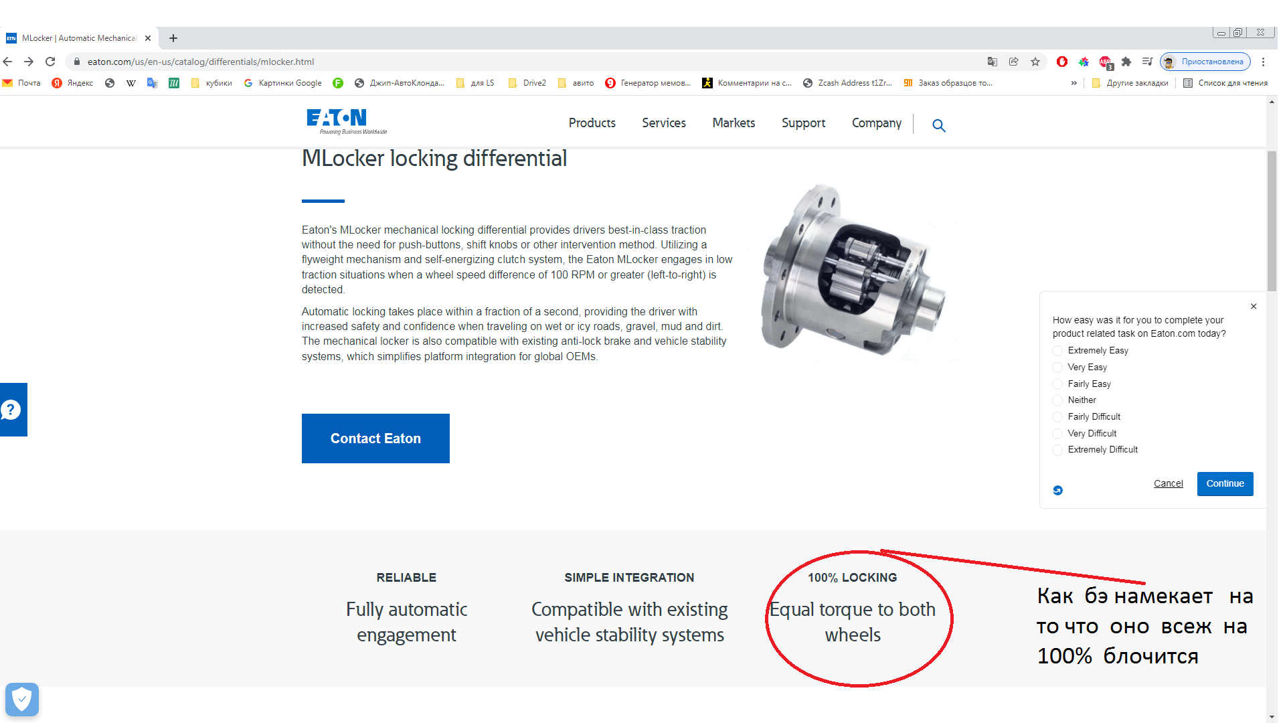Click the Contact Eaton button
Image resolution: width=1285 pixels, height=723 pixels.
[375, 438]
